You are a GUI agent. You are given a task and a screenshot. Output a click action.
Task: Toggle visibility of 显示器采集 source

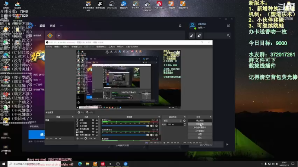93,129
